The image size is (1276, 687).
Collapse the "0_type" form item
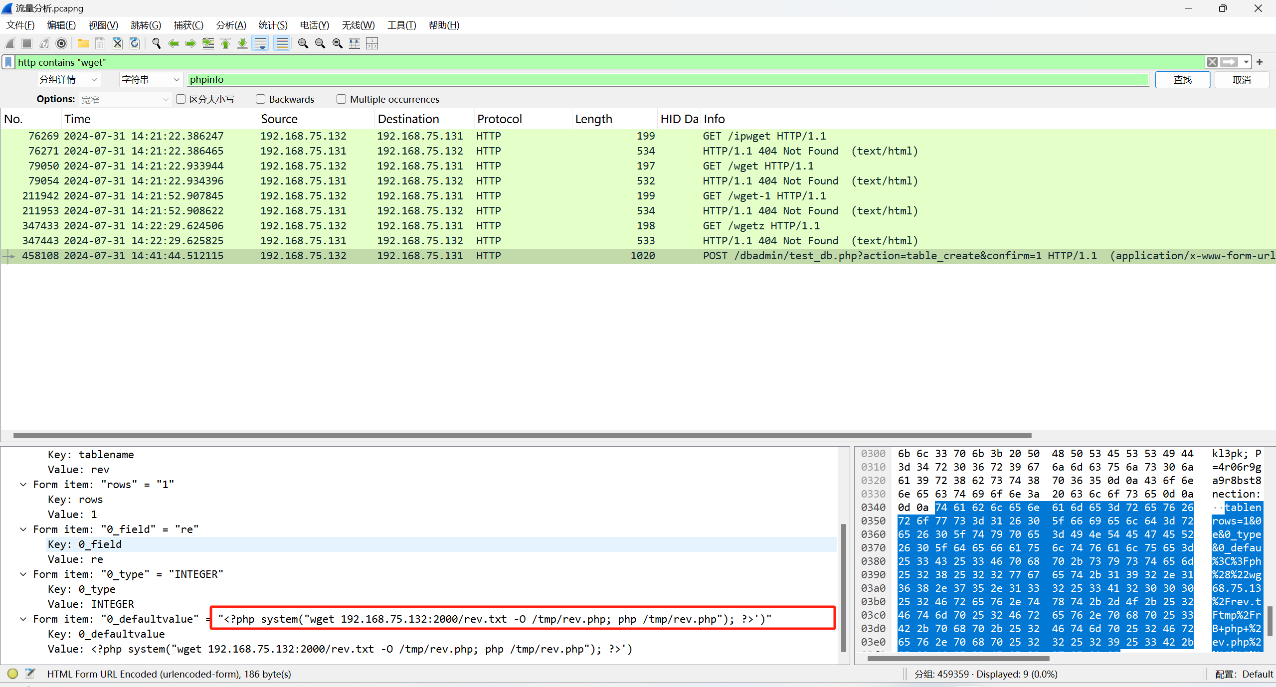[x=23, y=574]
